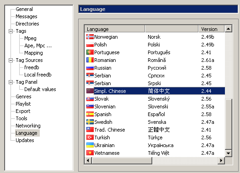Image resolution: width=240 pixels, height=173 pixels.
Task: Click the horizontal scrollbar thumb
Action: (x=122, y=161)
